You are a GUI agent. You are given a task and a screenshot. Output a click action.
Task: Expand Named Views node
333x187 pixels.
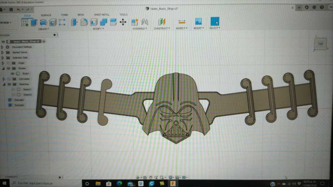pos(2,52)
